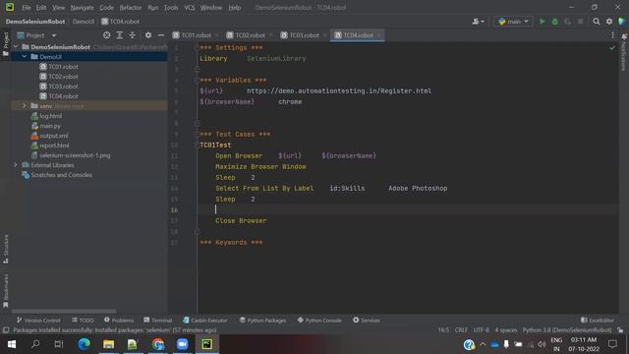The height and width of the screenshot is (354, 629).
Task: Start debugging with the bug icon
Action: pyautogui.click(x=554, y=22)
